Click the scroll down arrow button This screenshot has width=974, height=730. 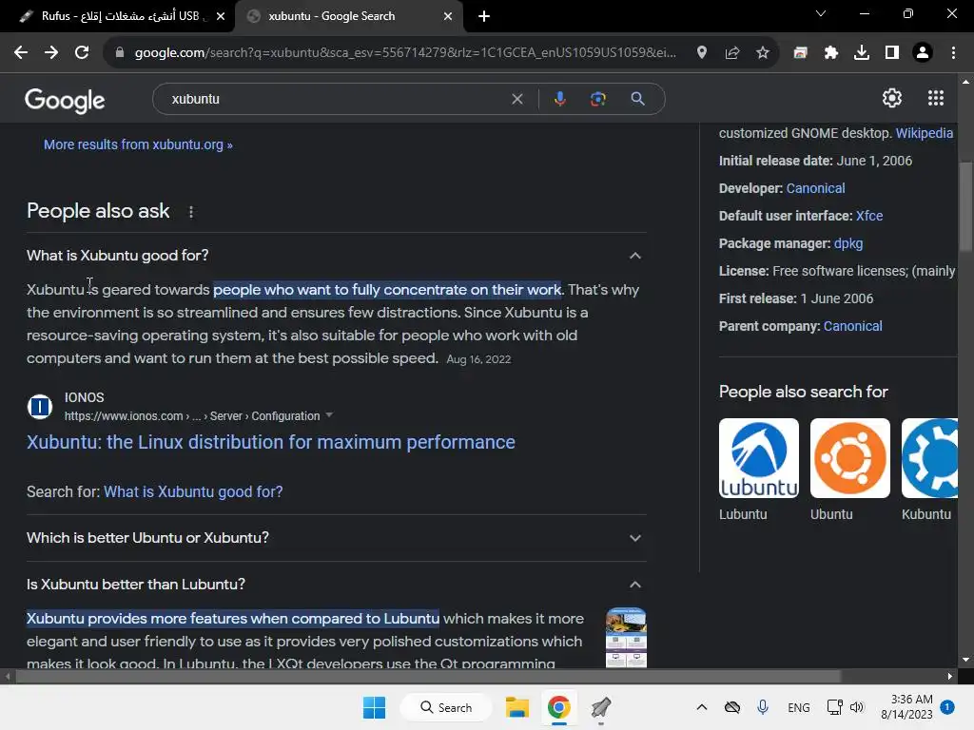pos(965,660)
